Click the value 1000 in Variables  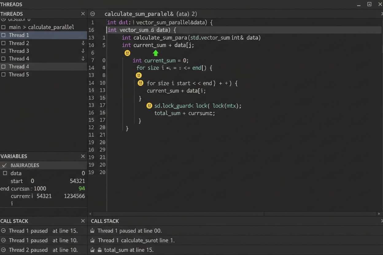click(x=40, y=188)
